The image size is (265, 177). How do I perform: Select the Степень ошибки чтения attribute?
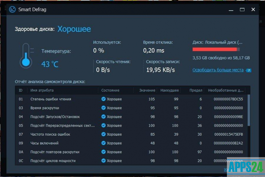coord(51,99)
